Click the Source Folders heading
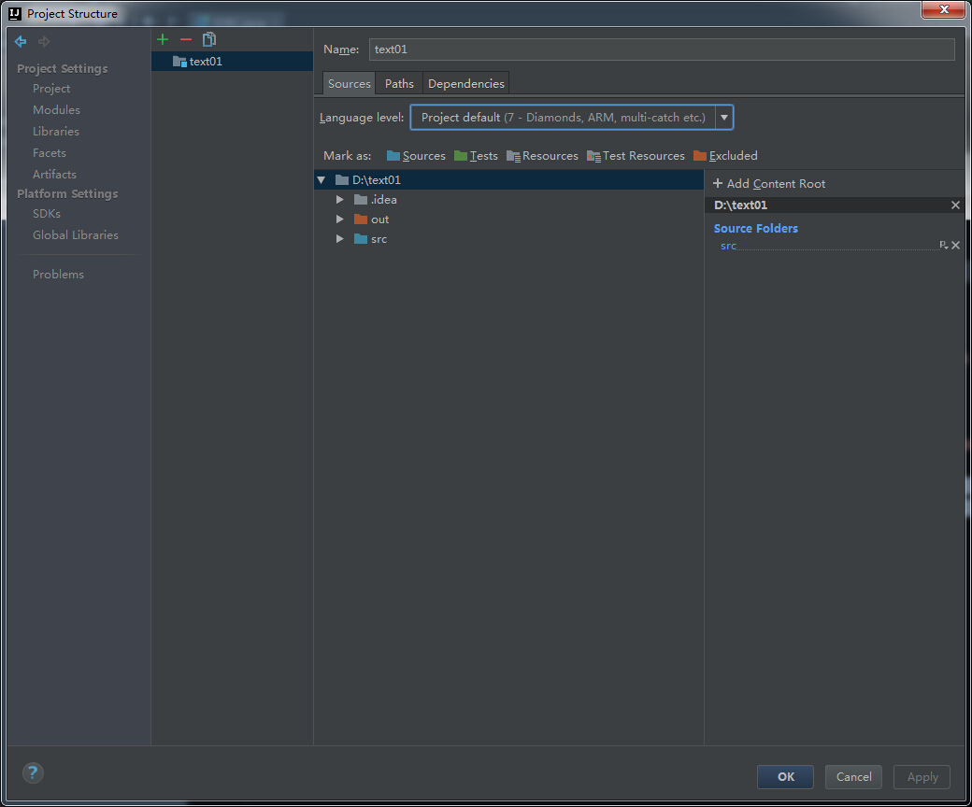Screen dimensions: 972x807 [x=756, y=229]
